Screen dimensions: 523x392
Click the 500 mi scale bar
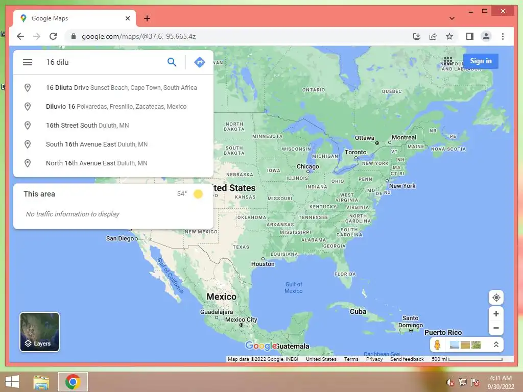pos(467,359)
